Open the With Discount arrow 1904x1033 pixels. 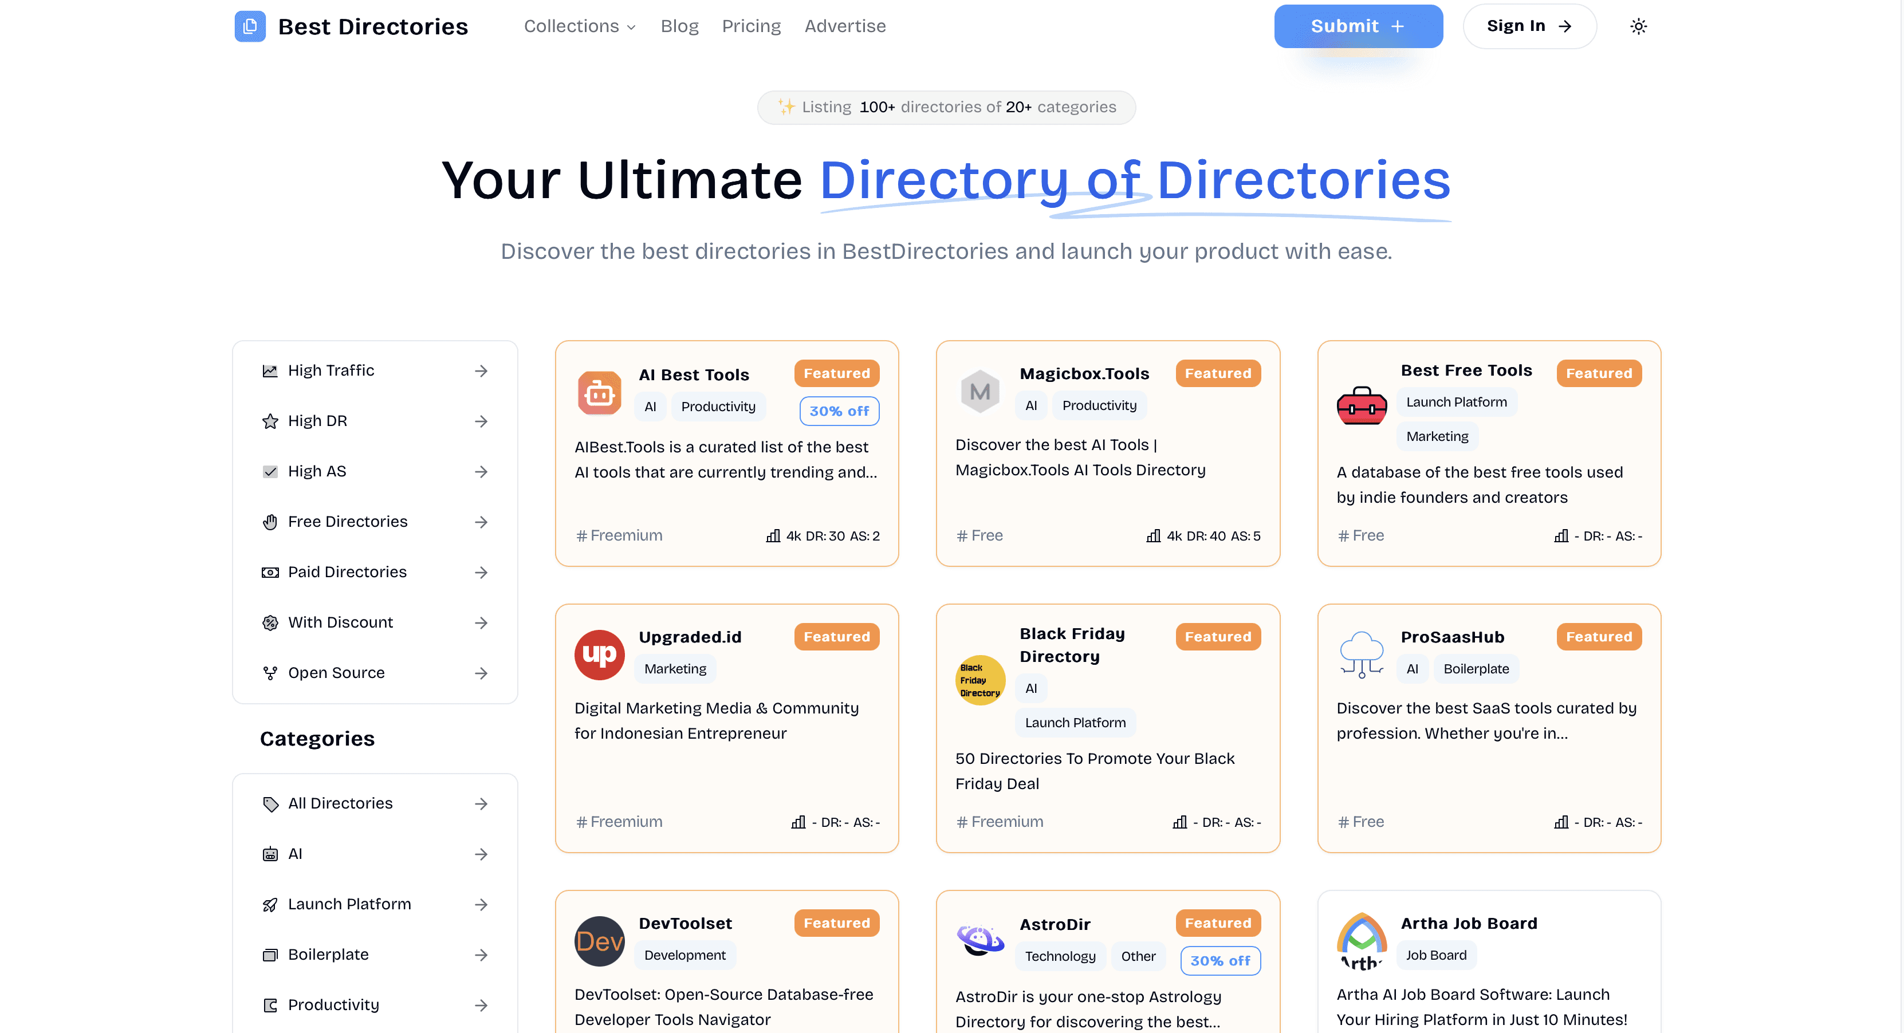(x=481, y=623)
